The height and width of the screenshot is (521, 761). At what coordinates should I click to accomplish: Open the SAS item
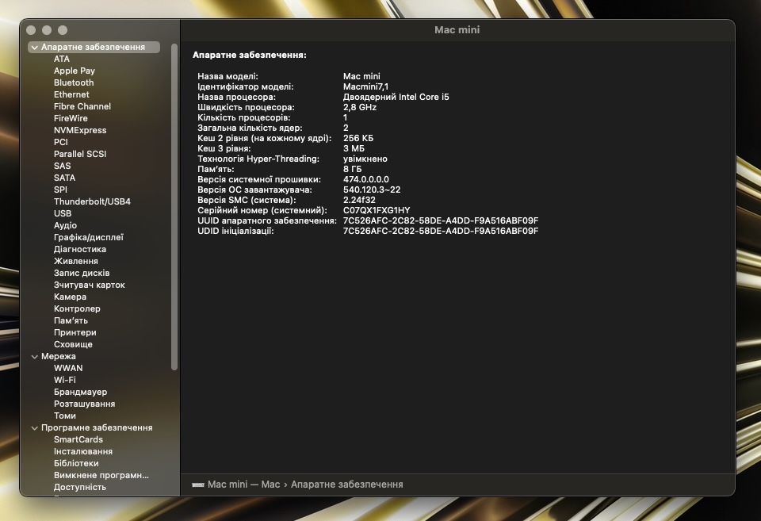click(62, 166)
